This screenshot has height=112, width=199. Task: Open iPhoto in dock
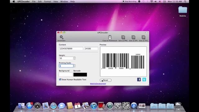[x=86, y=106]
